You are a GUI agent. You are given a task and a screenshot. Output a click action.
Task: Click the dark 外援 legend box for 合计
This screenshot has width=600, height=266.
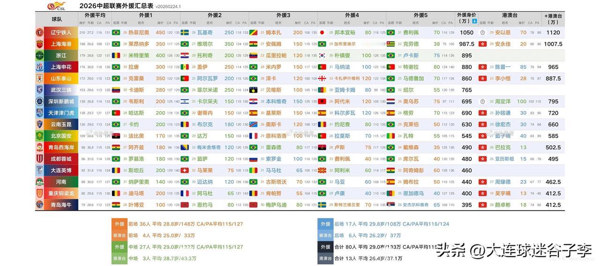click(x=325, y=247)
